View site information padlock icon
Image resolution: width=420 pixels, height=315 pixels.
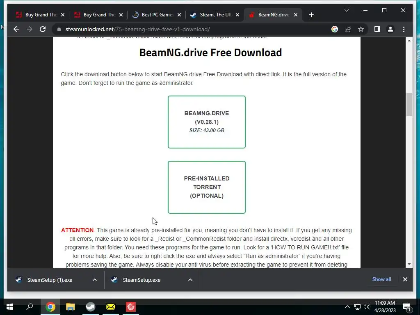pyautogui.click(x=59, y=29)
